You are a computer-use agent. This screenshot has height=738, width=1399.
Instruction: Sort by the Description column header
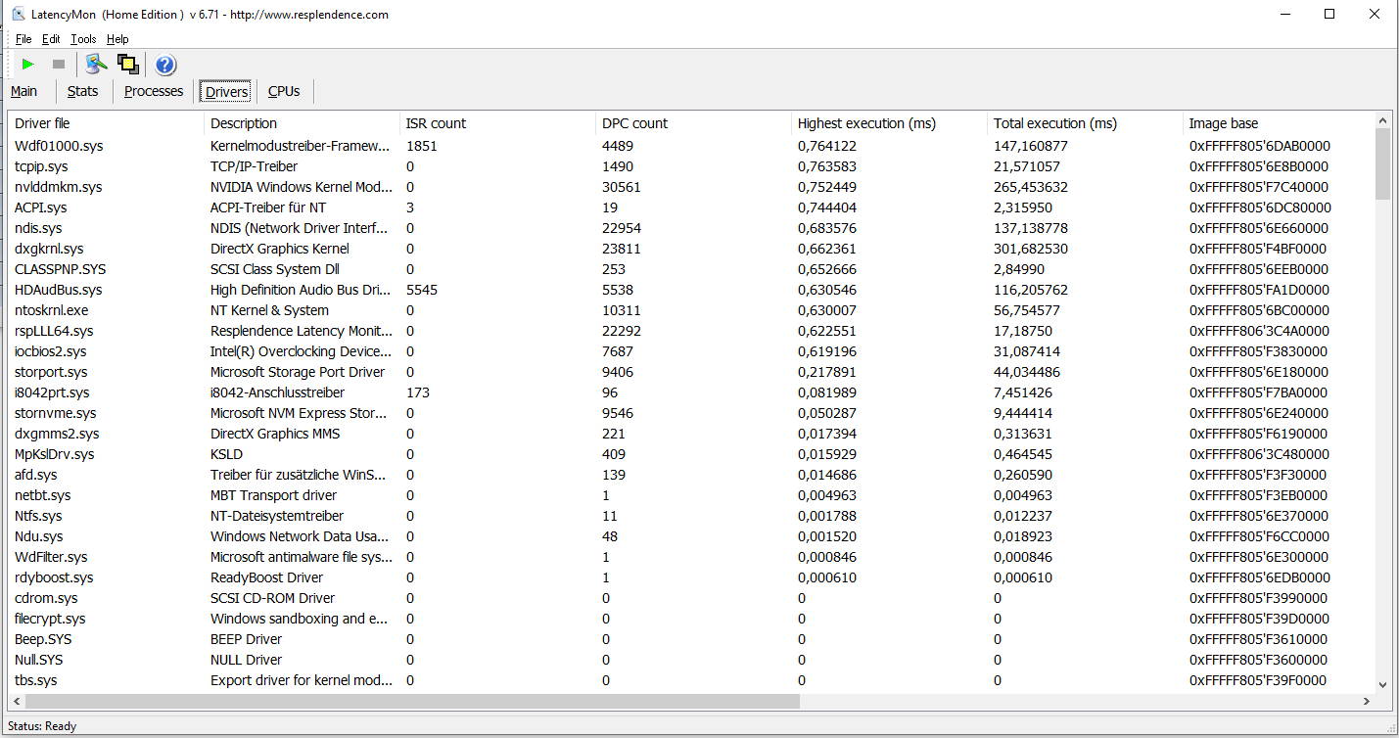click(x=302, y=123)
